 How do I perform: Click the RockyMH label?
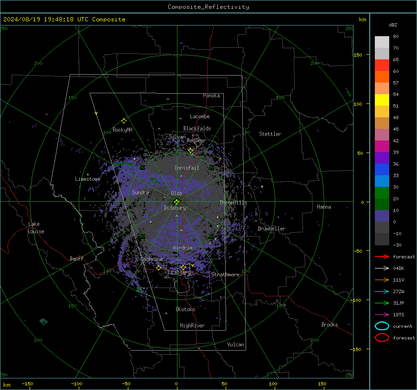[122, 130]
